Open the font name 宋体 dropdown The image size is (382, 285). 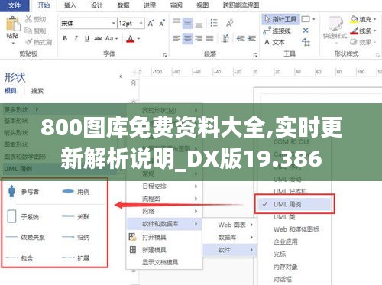click(113, 23)
